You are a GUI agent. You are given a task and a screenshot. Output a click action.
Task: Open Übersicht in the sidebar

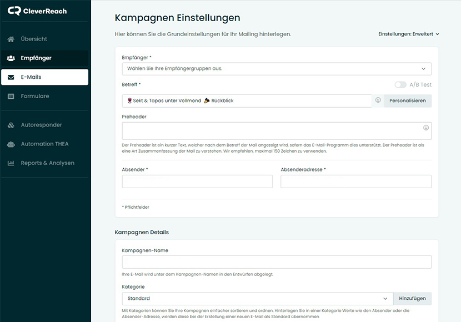[x=44, y=39]
